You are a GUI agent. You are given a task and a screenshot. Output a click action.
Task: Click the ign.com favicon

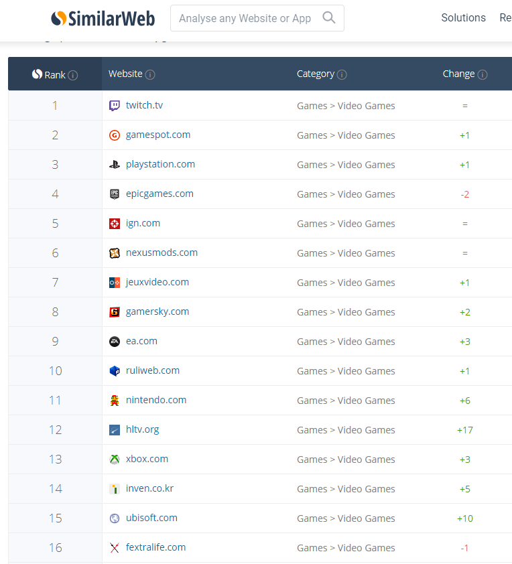point(115,224)
